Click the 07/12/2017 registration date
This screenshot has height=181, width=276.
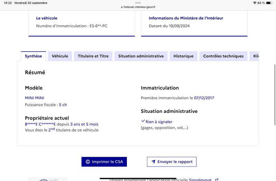click(204, 98)
